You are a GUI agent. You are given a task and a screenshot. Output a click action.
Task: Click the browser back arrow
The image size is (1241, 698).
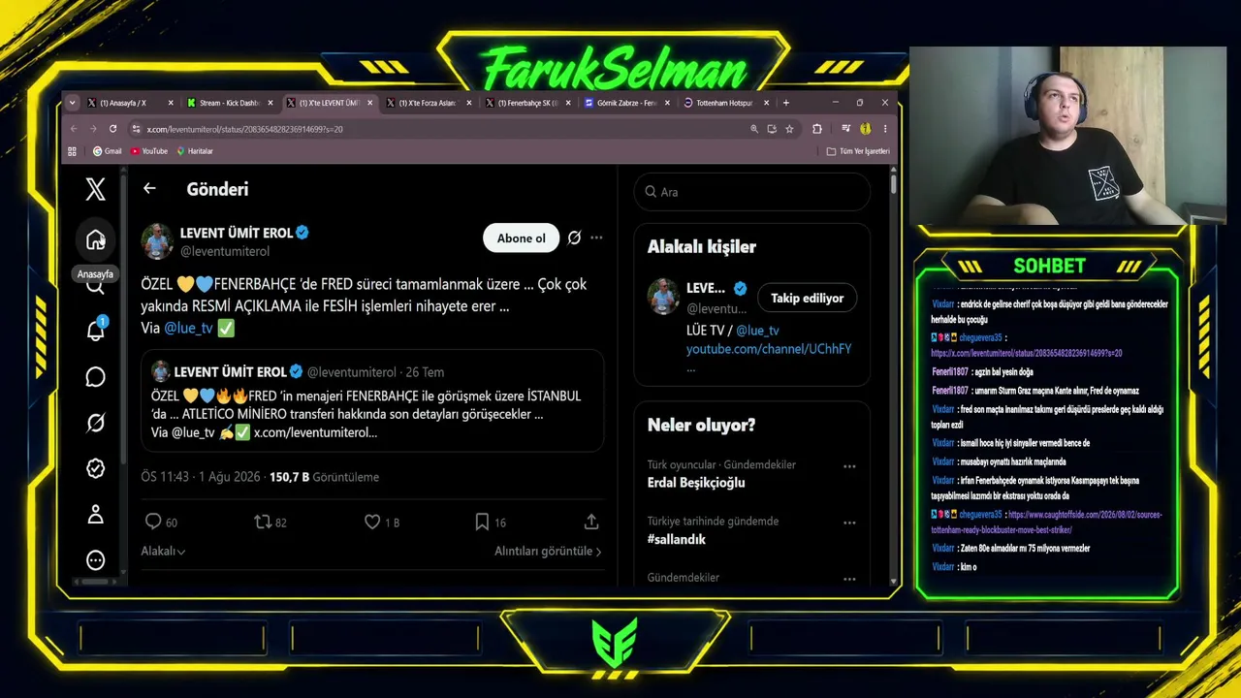[73, 128]
